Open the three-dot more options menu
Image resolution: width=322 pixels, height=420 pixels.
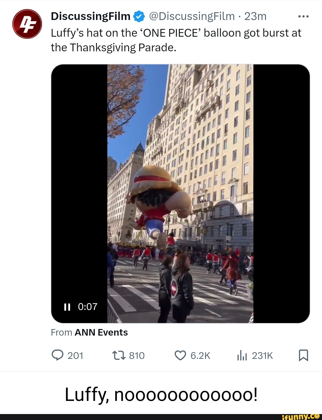[304, 17]
